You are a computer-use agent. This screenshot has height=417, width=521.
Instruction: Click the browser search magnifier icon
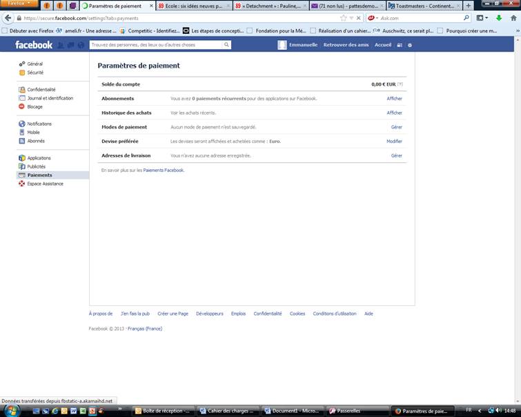[466, 18]
